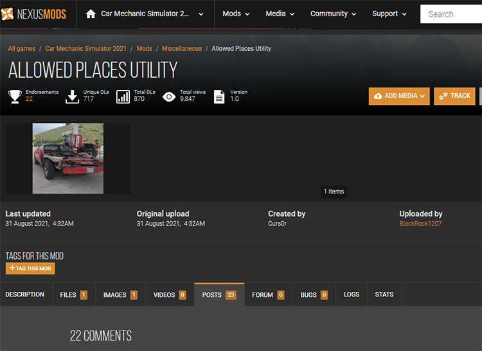Click the Version document icon
482x351 pixels.
[219, 96]
